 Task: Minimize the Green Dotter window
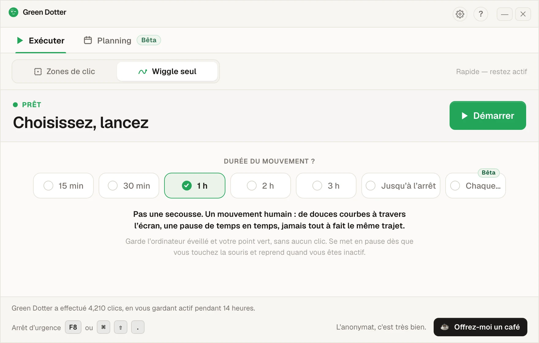(504, 14)
